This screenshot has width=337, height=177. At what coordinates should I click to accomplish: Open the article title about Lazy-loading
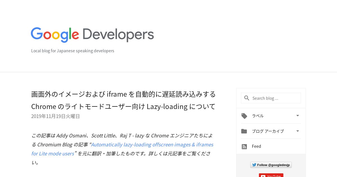click(124, 100)
